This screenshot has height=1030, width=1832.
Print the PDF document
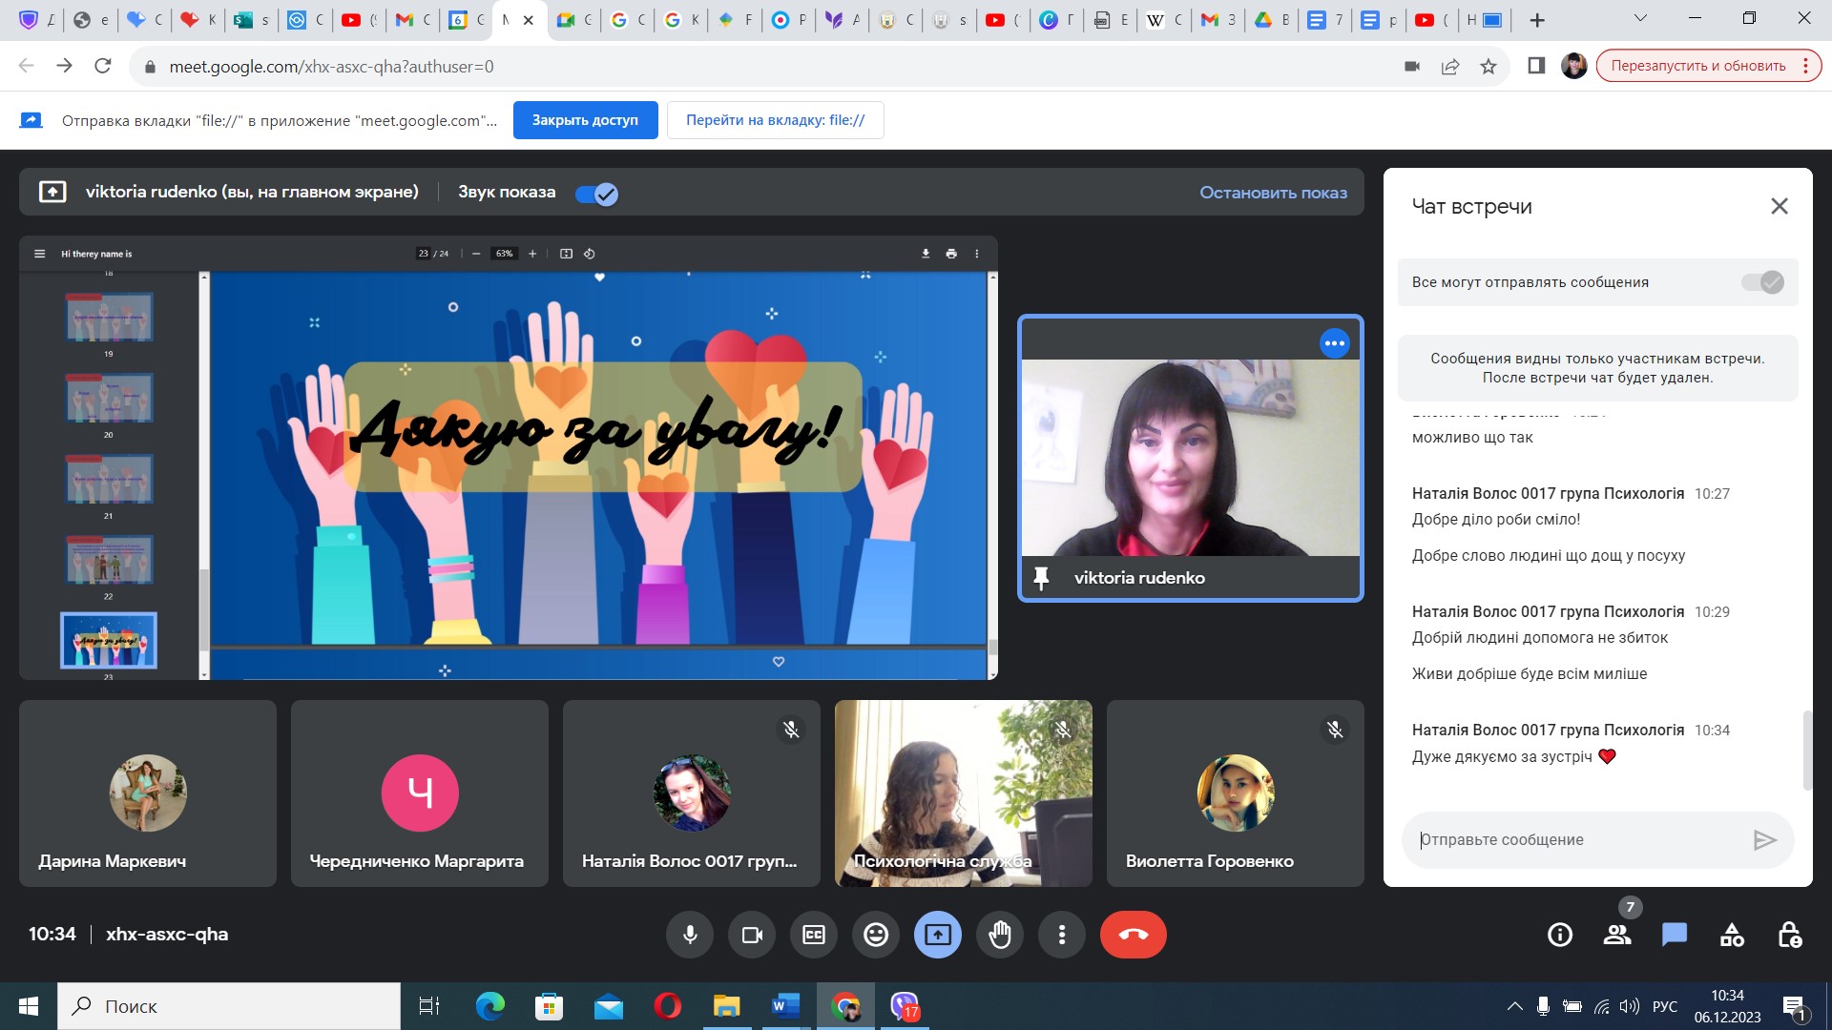tap(950, 254)
